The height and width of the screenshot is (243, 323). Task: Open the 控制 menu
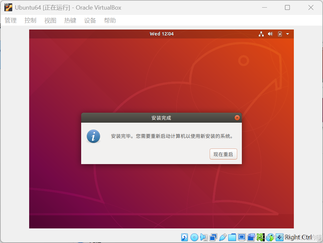tap(30, 21)
